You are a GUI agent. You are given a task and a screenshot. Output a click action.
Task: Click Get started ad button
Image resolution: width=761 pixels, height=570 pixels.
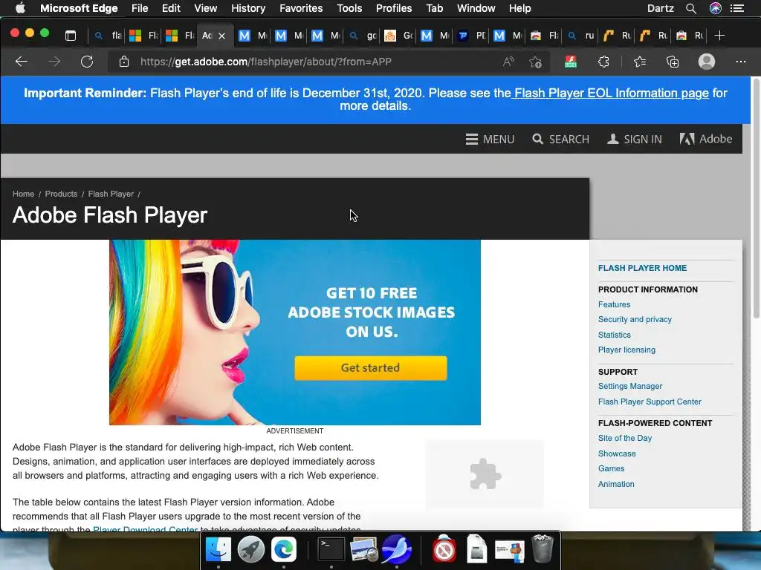tap(370, 368)
